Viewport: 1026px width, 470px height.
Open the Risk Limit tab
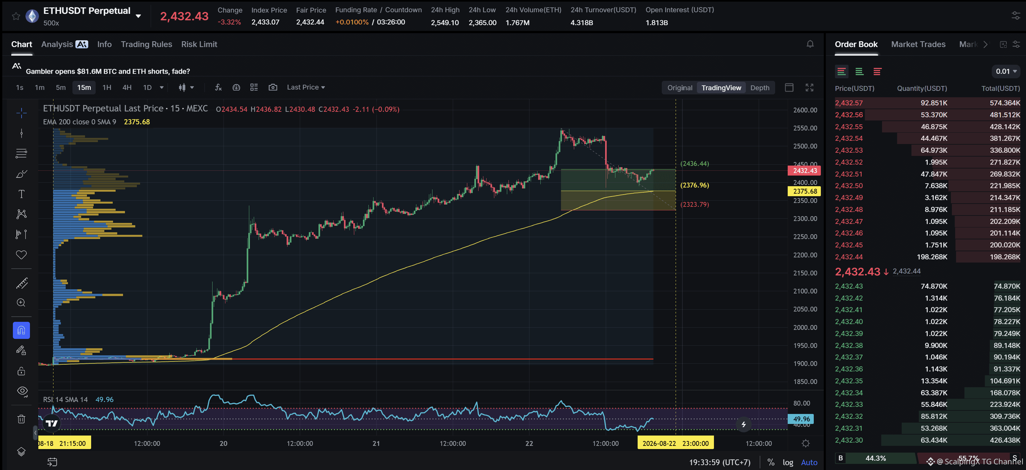pyautogui.click(x=199, y=44)
